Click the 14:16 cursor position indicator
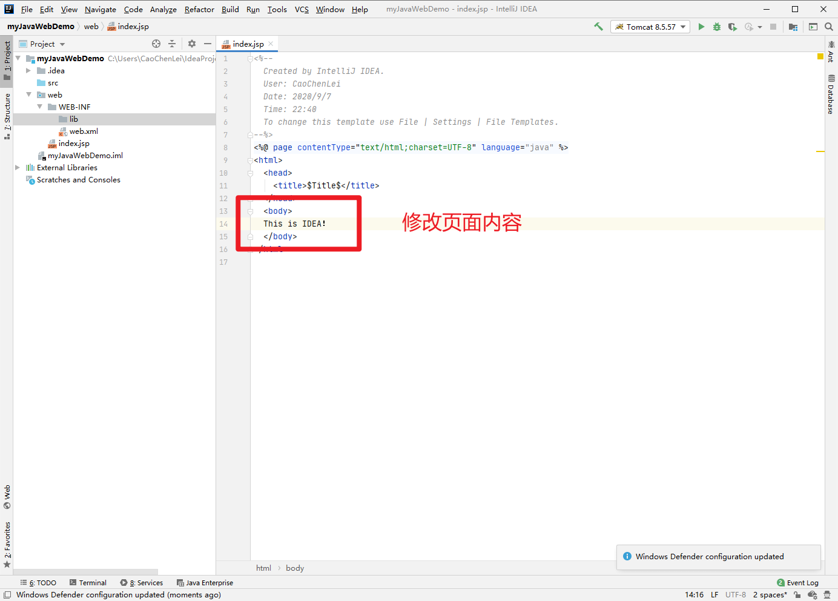 694,595
